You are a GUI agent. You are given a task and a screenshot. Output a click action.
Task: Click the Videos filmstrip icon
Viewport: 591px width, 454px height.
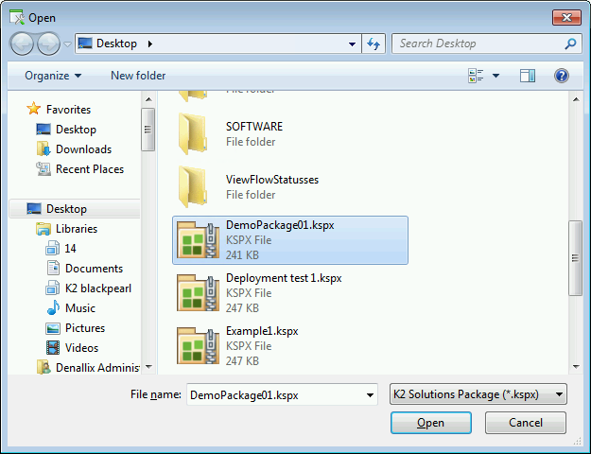click(x=53, y=348)
